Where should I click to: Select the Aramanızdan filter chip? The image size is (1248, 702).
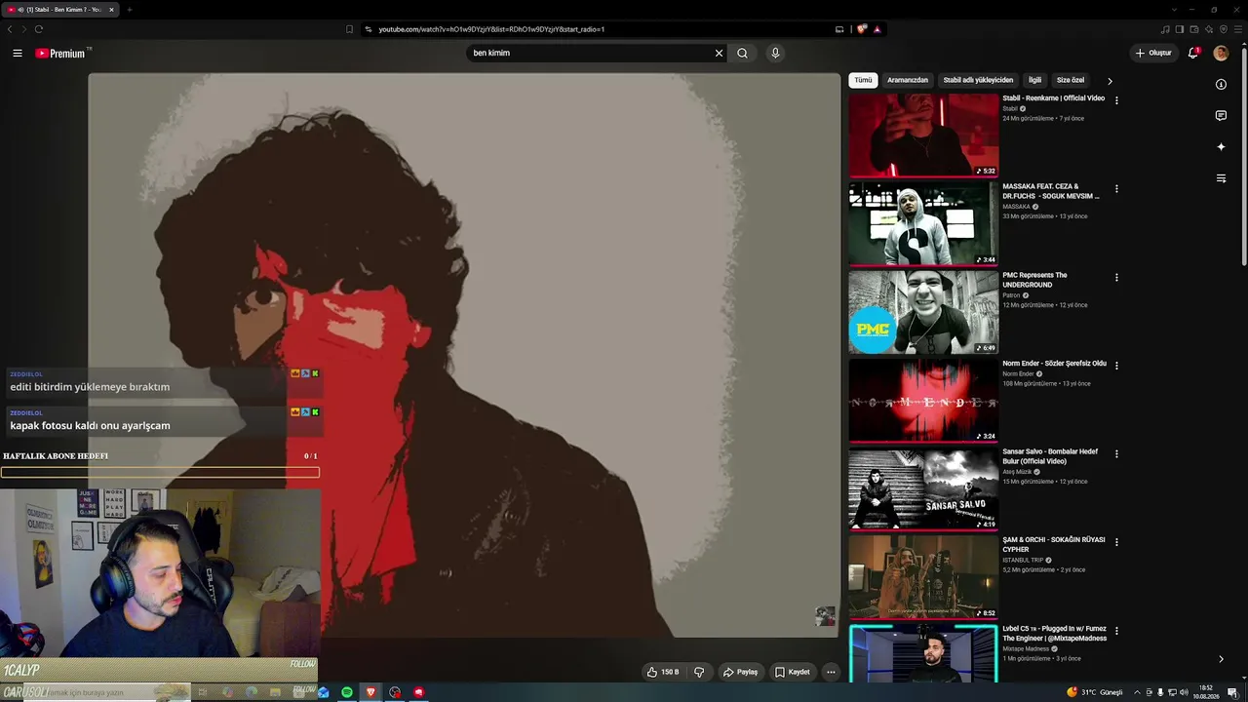(x=908, y=80)
